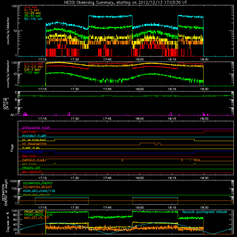
Task: Select the 3-6 keV legend label
Action: tap(31, 7)
